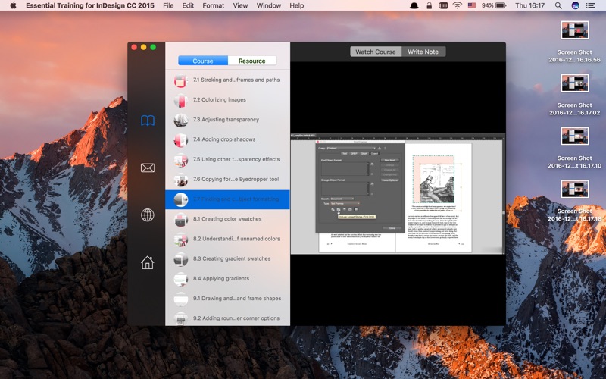The height and width of the screenshot is (379, 606).
Task: Open Screen Shot 2016-12...16.17.02 desktop file
Action: [x=574, y=95]
